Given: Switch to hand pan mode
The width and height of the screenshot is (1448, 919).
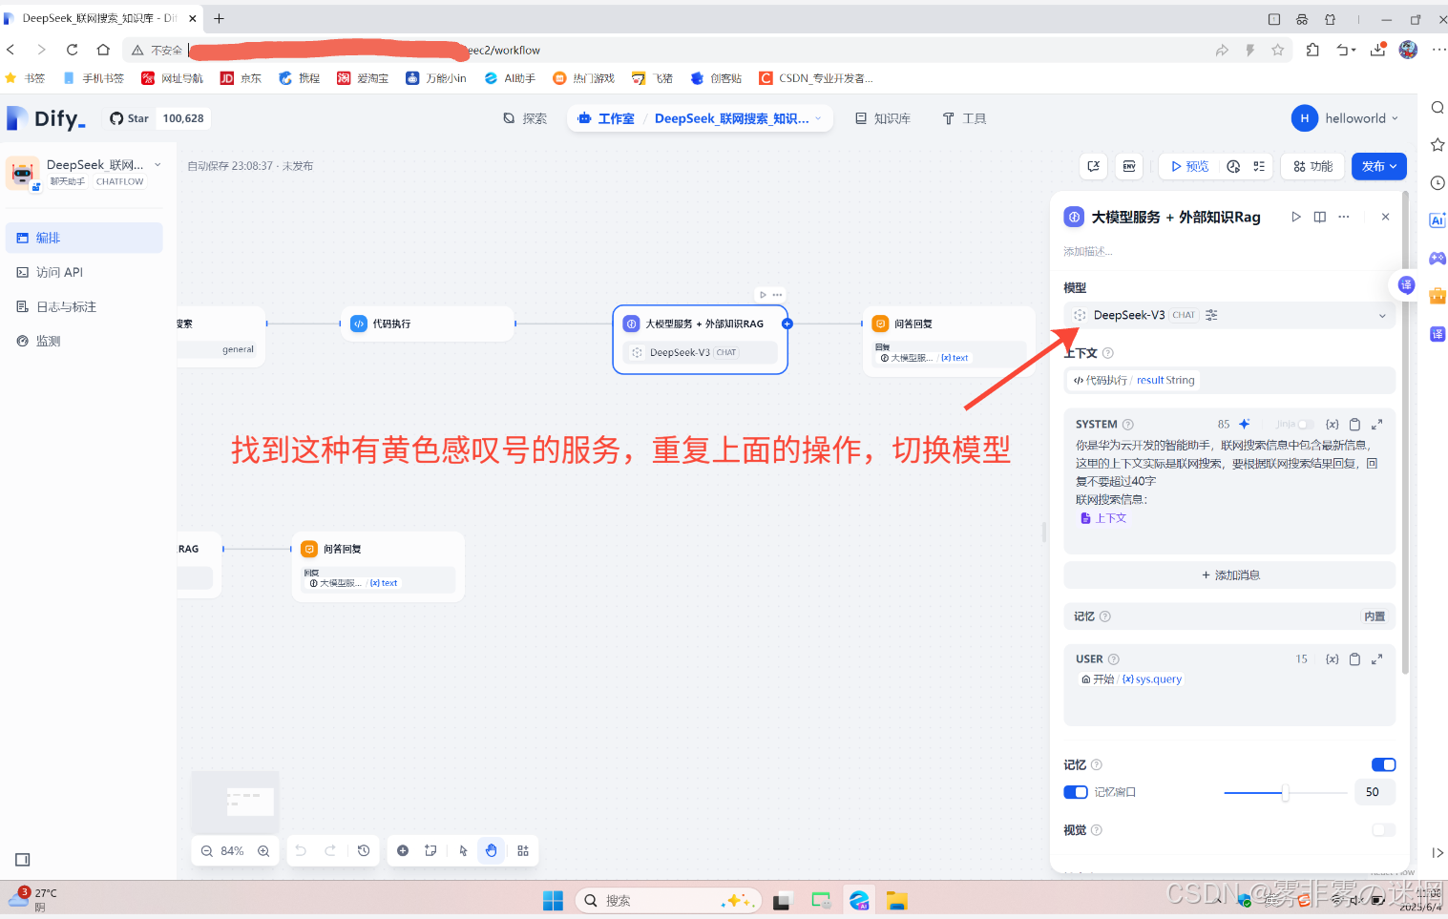Looking at the screenshot, I should coord(491,850).
